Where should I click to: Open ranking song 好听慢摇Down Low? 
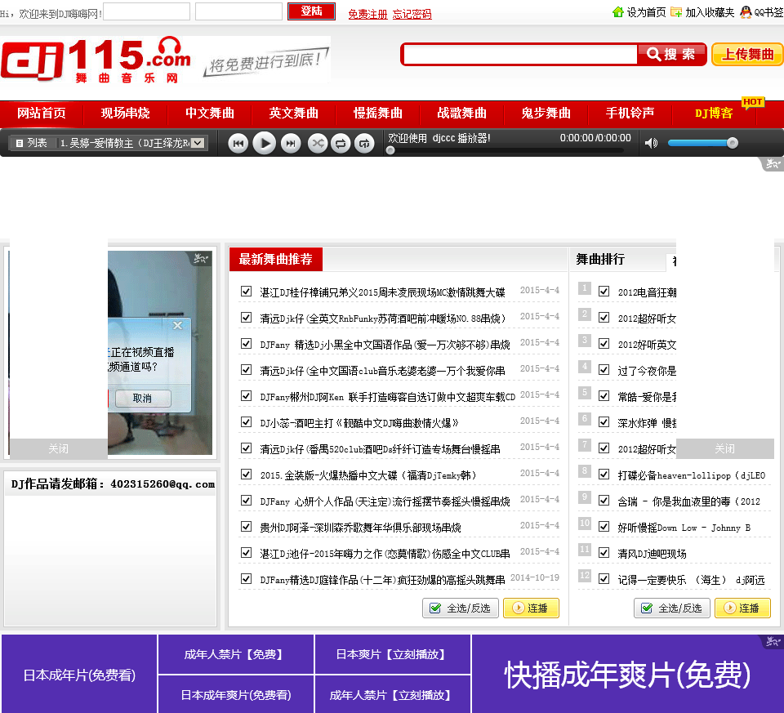684,528
